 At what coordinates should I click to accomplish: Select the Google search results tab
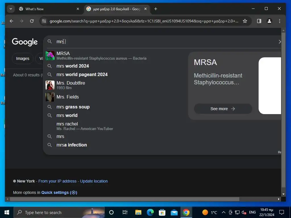(117, 9)
